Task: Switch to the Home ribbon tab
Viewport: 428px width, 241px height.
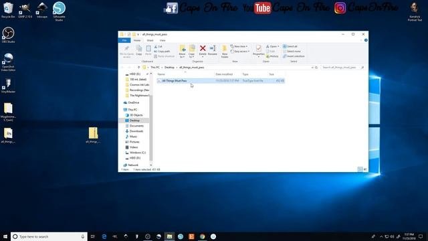Action: tap(137, 40)
